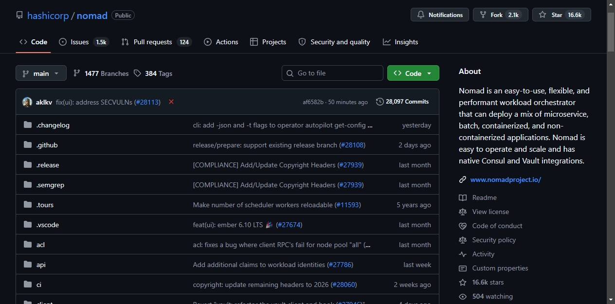Click the .release folder icon
This screenshot has height=304, width=615.
tap(28, 165)
